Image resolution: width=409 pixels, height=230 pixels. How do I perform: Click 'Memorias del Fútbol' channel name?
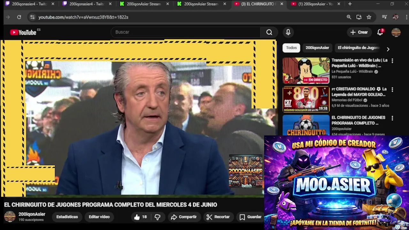347,100
